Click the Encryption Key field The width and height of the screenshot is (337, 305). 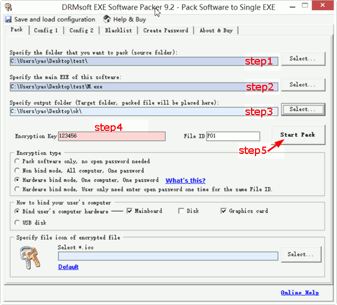pyautogui.click(x=112, y=136)
